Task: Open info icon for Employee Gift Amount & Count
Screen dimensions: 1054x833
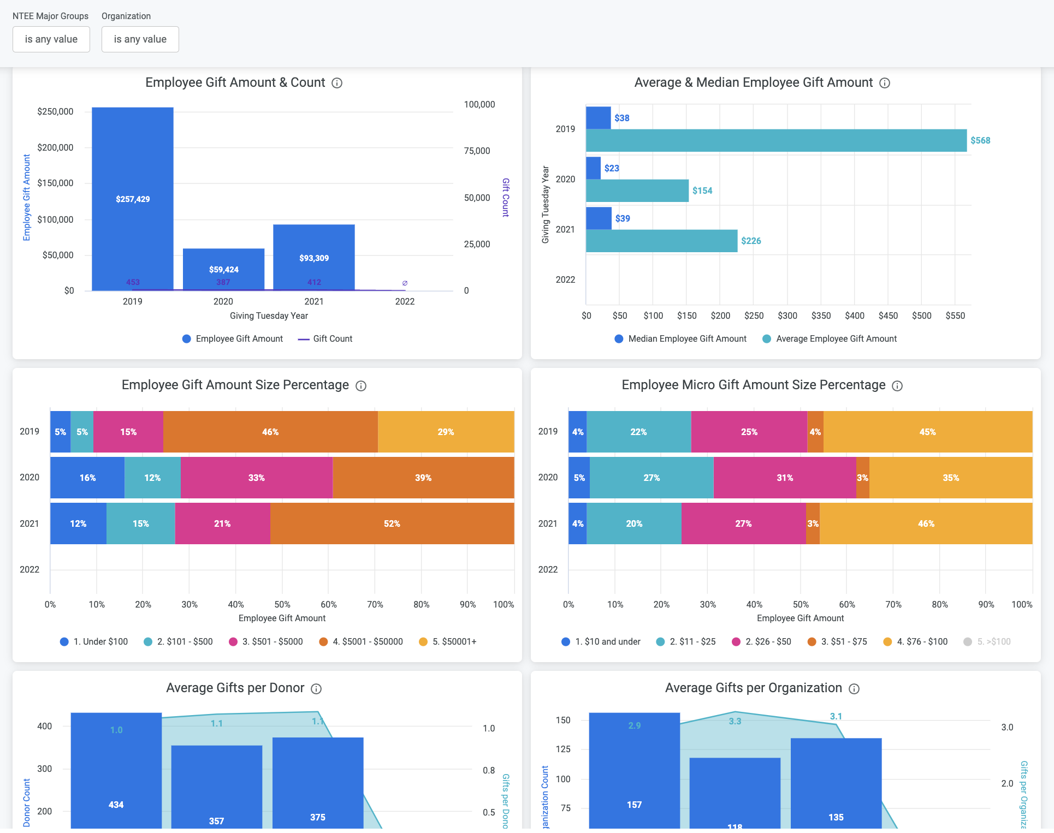Action: [337, 83]
